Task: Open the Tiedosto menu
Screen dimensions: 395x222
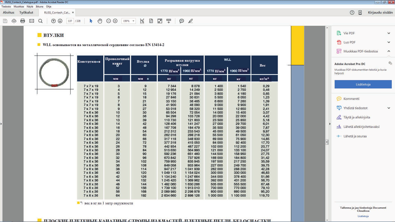Action: pyautogui.click(x=6, y=6)
